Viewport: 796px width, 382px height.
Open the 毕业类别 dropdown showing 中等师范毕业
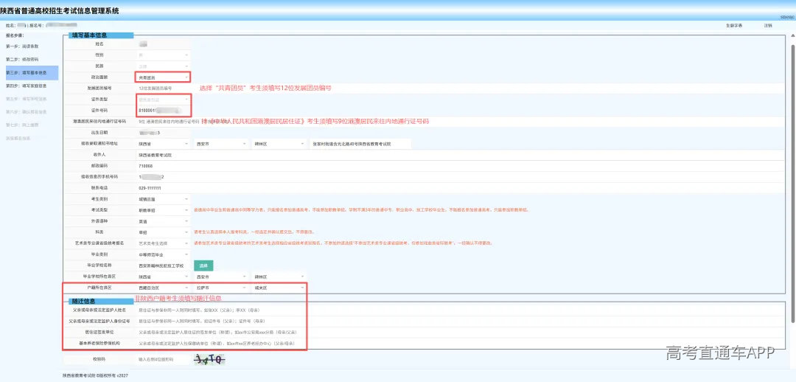163,254
